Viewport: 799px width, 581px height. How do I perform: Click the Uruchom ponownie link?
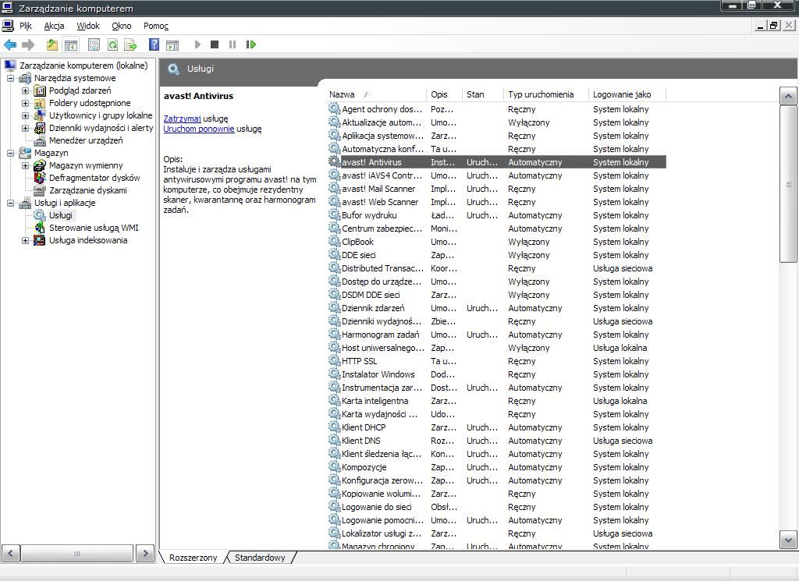point(198,129)
